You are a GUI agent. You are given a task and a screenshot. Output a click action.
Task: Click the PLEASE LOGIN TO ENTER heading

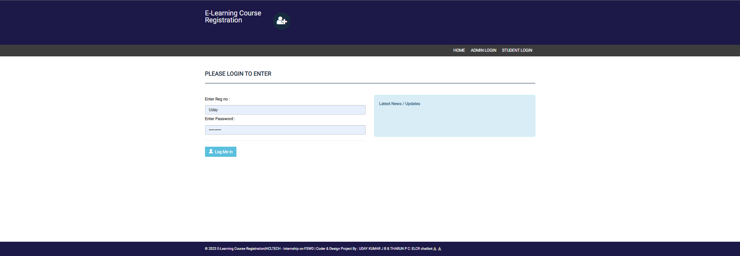tap(238, 74)
